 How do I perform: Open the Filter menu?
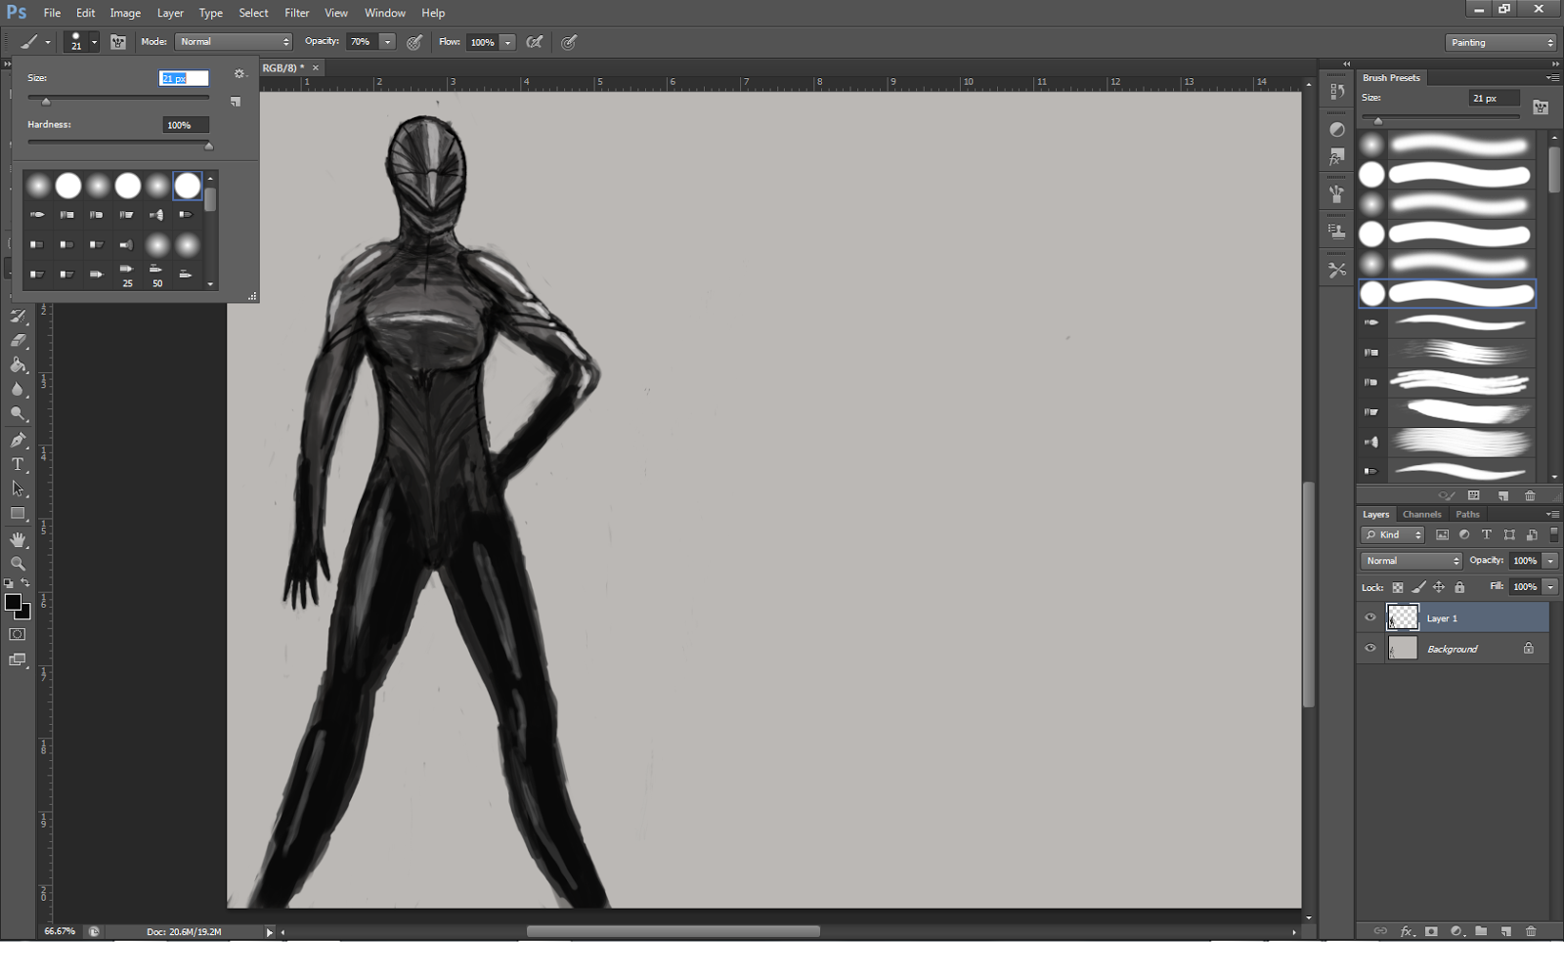[296, 13]
